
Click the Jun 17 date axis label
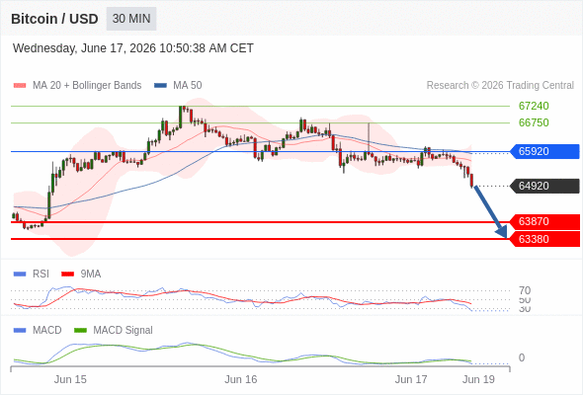411,379
